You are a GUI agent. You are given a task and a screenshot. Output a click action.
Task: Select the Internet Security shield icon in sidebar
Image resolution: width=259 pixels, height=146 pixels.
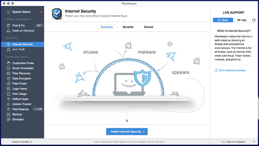tap(8, 44)
